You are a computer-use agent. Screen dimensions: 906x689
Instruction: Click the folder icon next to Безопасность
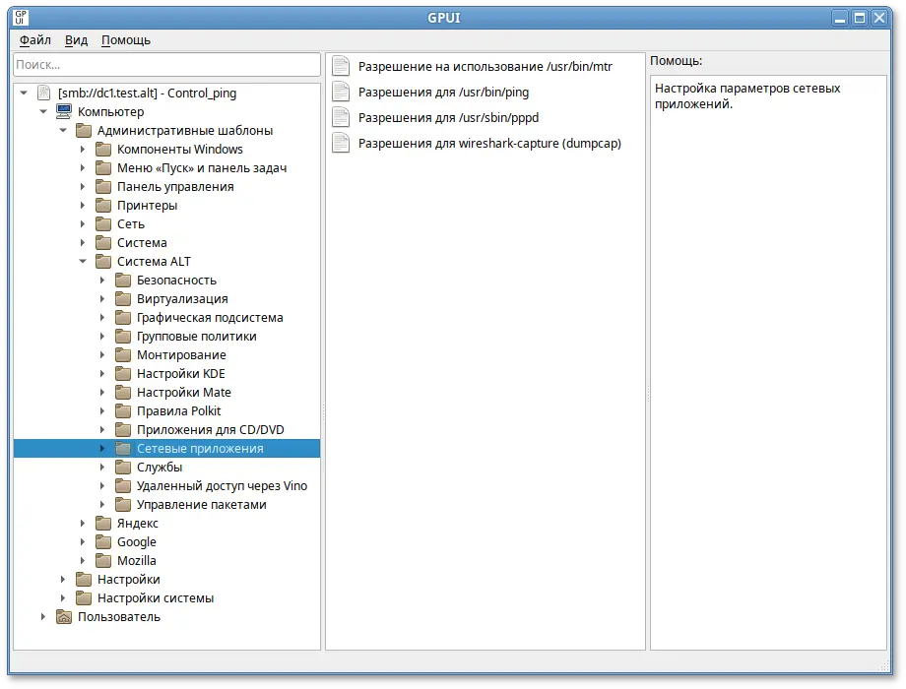123,281
